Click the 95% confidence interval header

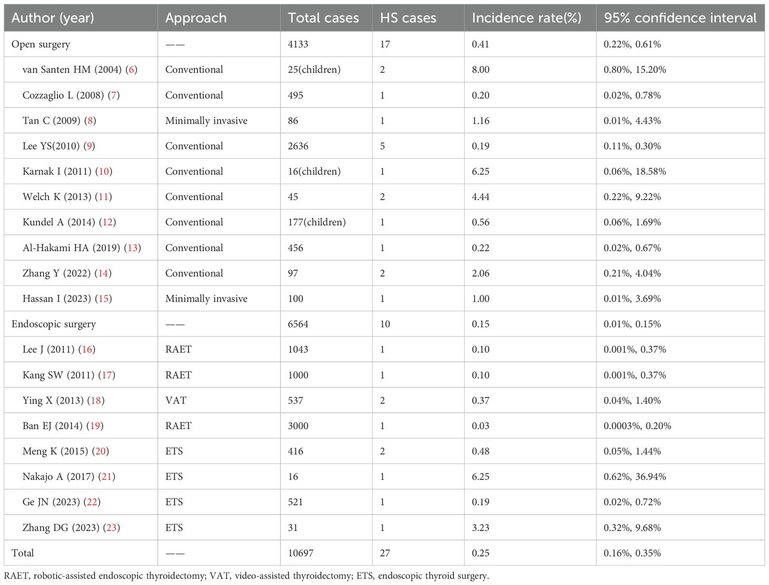point(679,18)
